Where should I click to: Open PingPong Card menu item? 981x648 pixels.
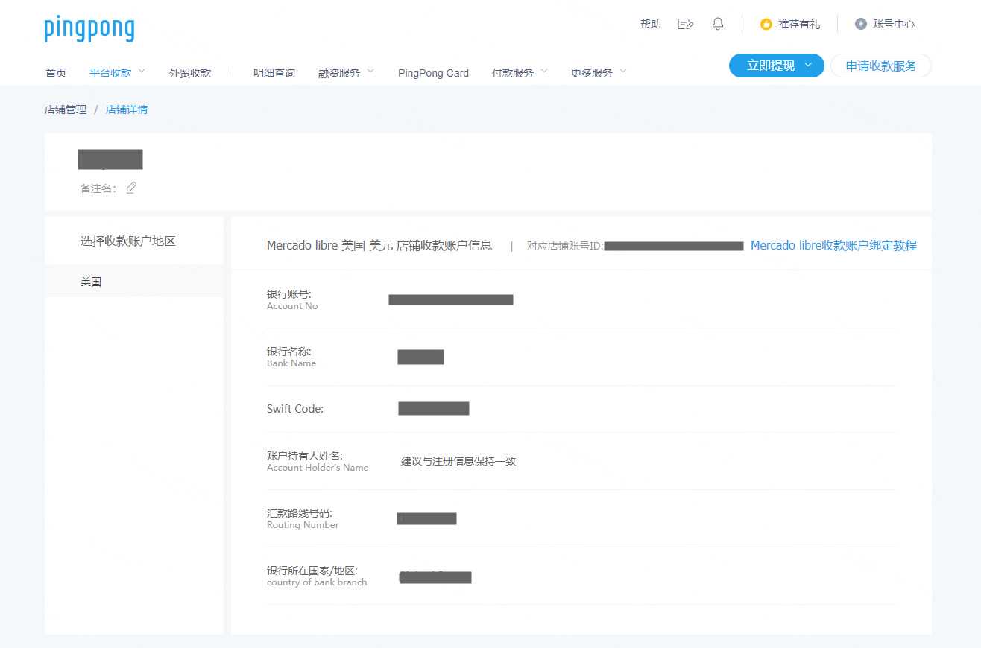433,73
